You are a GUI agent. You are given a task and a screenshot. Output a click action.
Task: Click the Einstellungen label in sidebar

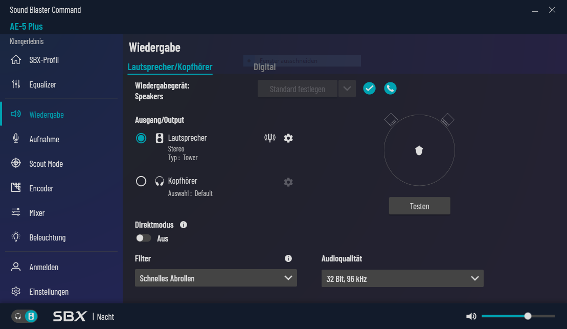(x=49, y=292)
